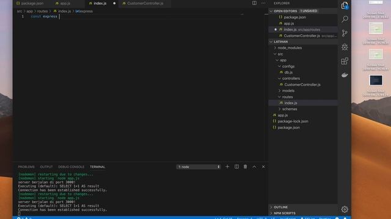Open package-lock.json in file tree
The height and width of the screenshot is (219, 391).
(x=293, y=121)
